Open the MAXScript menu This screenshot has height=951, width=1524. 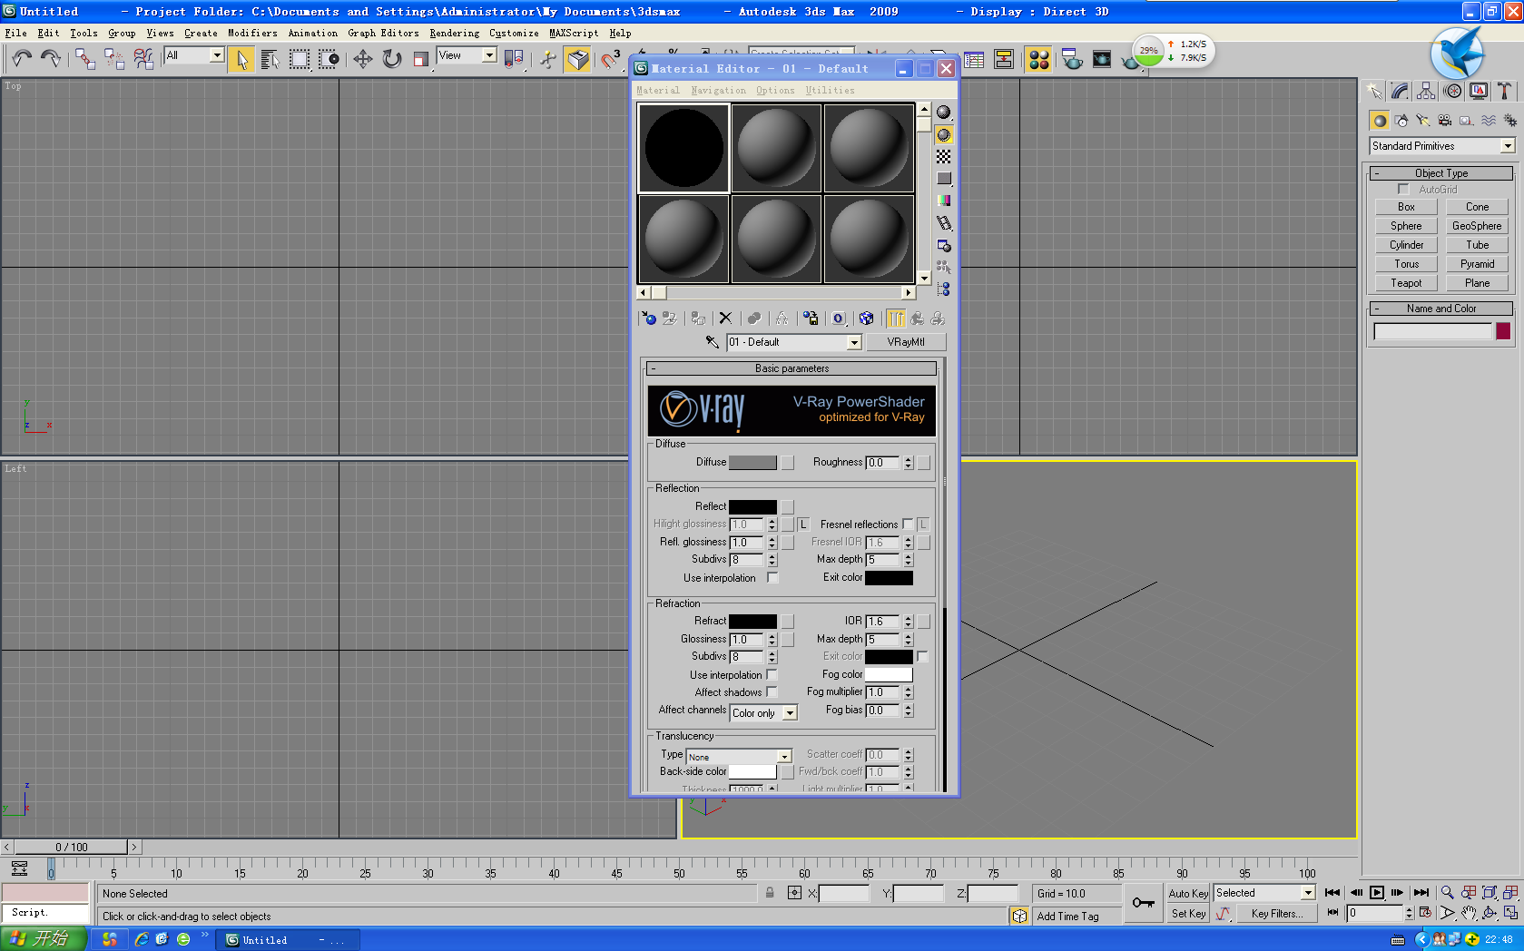[574, 33]
